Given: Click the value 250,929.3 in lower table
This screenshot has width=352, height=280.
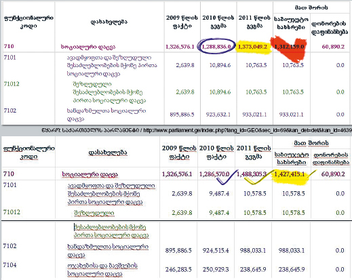Looking at the screenshot, I should (x=216, y=269).
